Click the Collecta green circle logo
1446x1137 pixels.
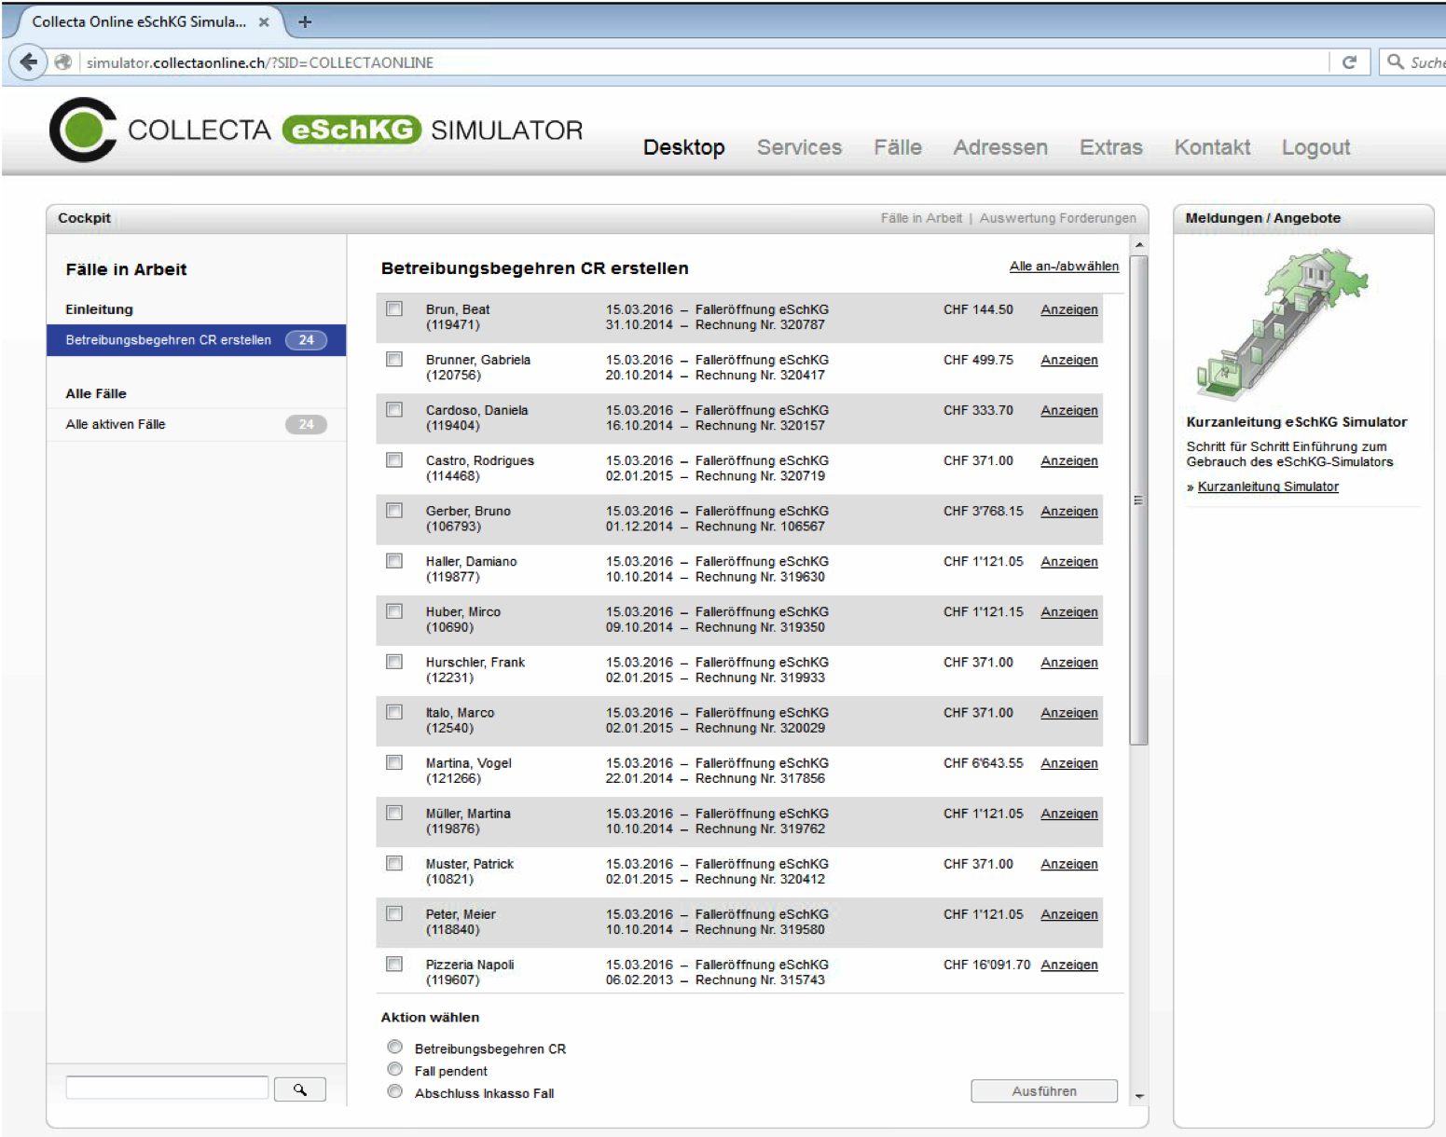(84, 130)
